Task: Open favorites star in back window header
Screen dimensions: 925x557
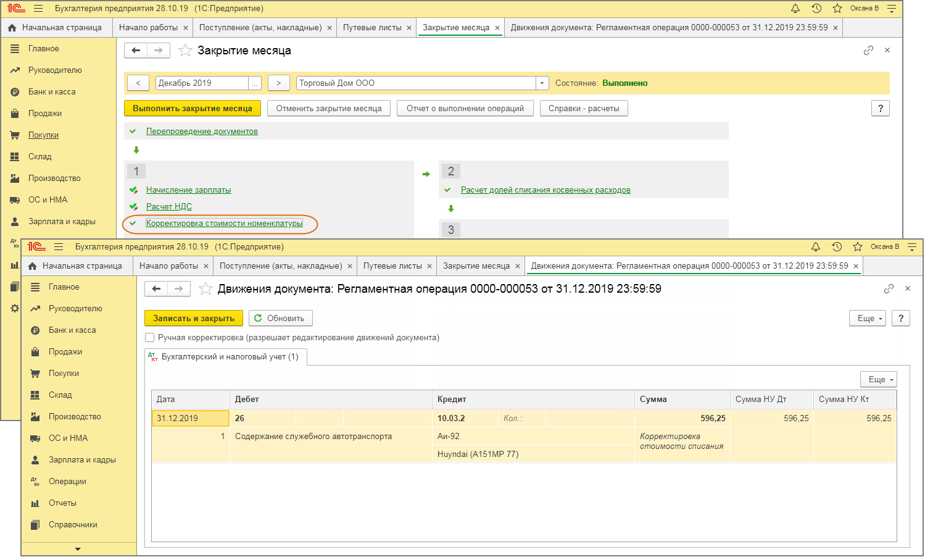Action: click(837, 9)
